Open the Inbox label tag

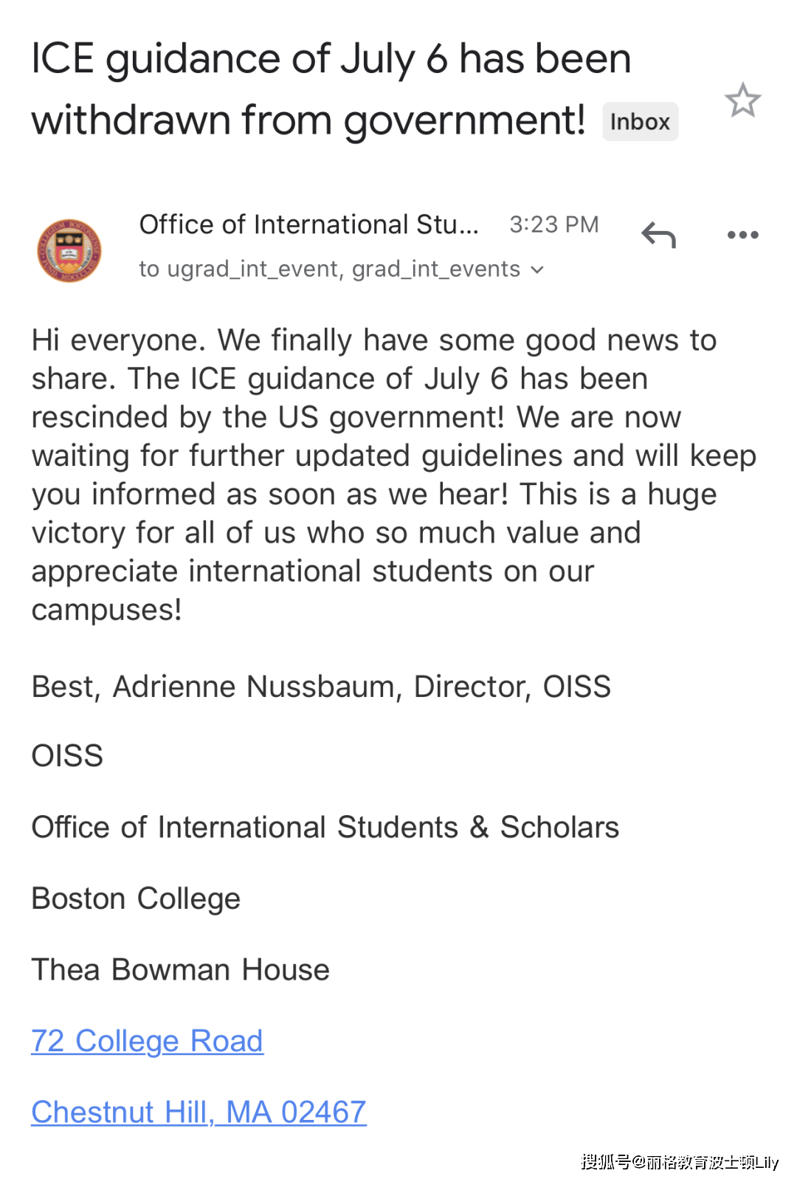coord(640,122)
